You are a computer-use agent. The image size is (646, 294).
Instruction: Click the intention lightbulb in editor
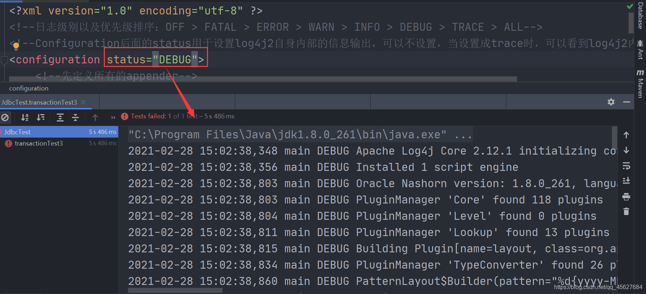click(16, 46)
